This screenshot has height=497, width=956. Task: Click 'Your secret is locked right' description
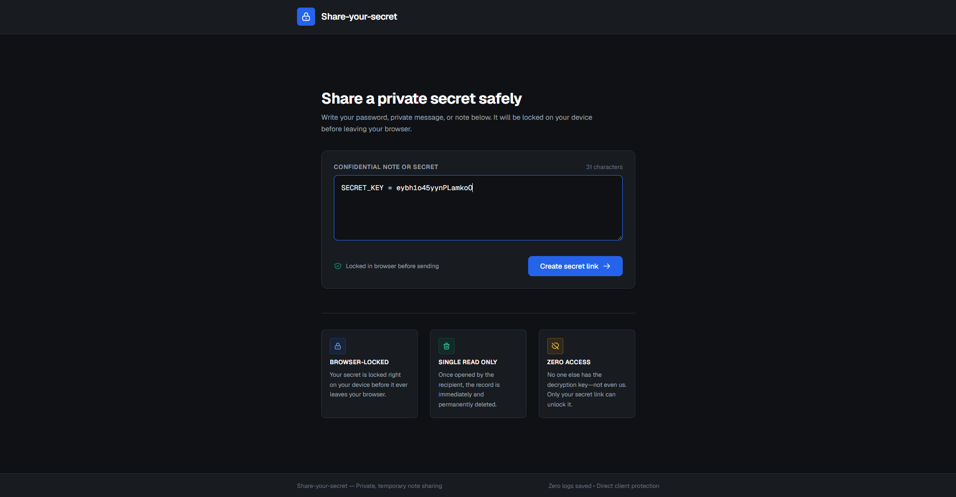pyautogui.click(x=369, y=385)
